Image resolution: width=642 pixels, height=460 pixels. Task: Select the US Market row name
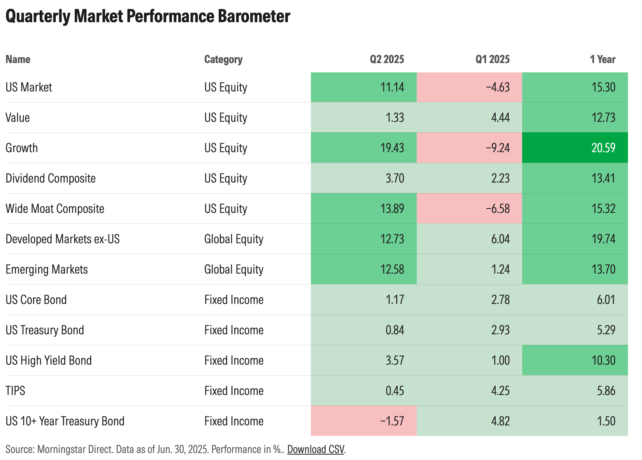coord(29,87)
